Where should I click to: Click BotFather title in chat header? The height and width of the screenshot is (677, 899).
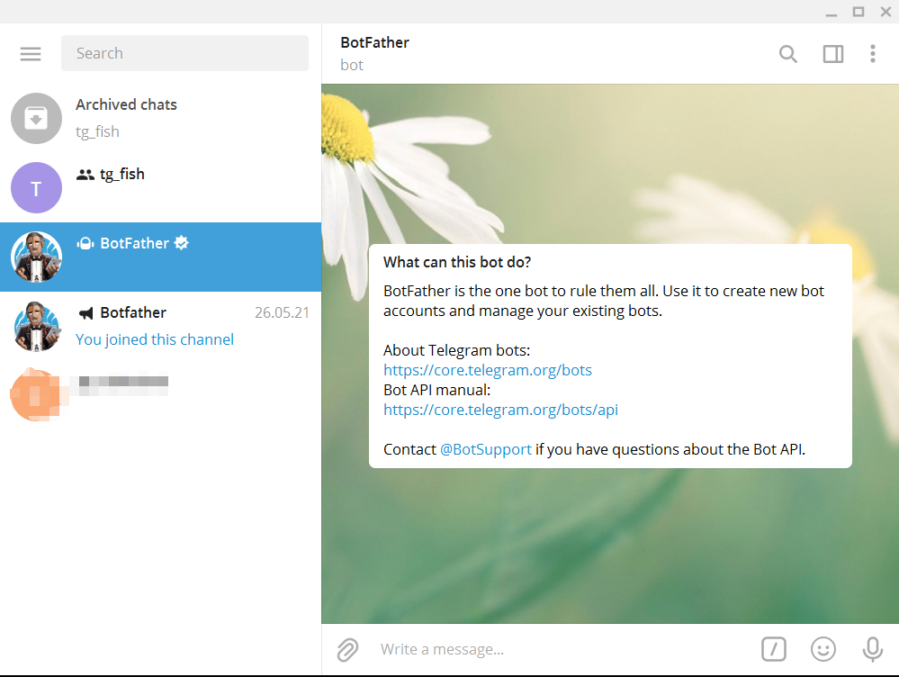point(375,42)
